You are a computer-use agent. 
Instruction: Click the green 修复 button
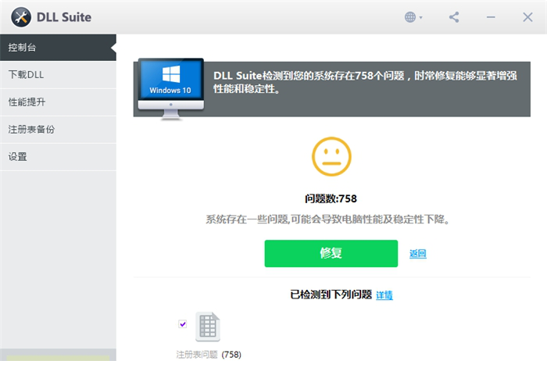(x=331, y=254)
